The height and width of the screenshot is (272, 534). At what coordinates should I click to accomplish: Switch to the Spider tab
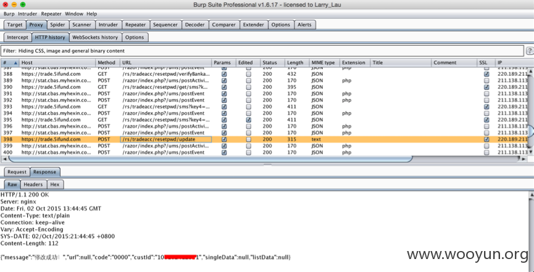(x=57, y=25)
